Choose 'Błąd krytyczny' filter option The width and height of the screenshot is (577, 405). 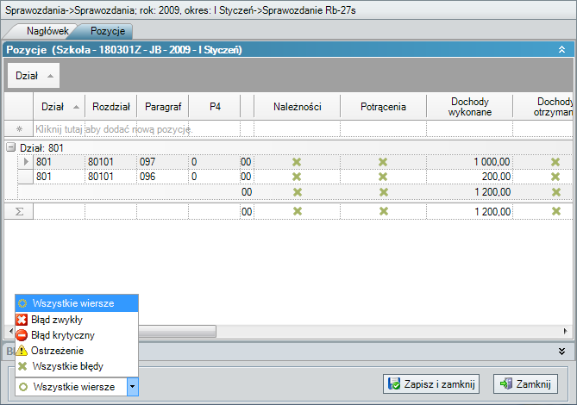tap(77, 335)
